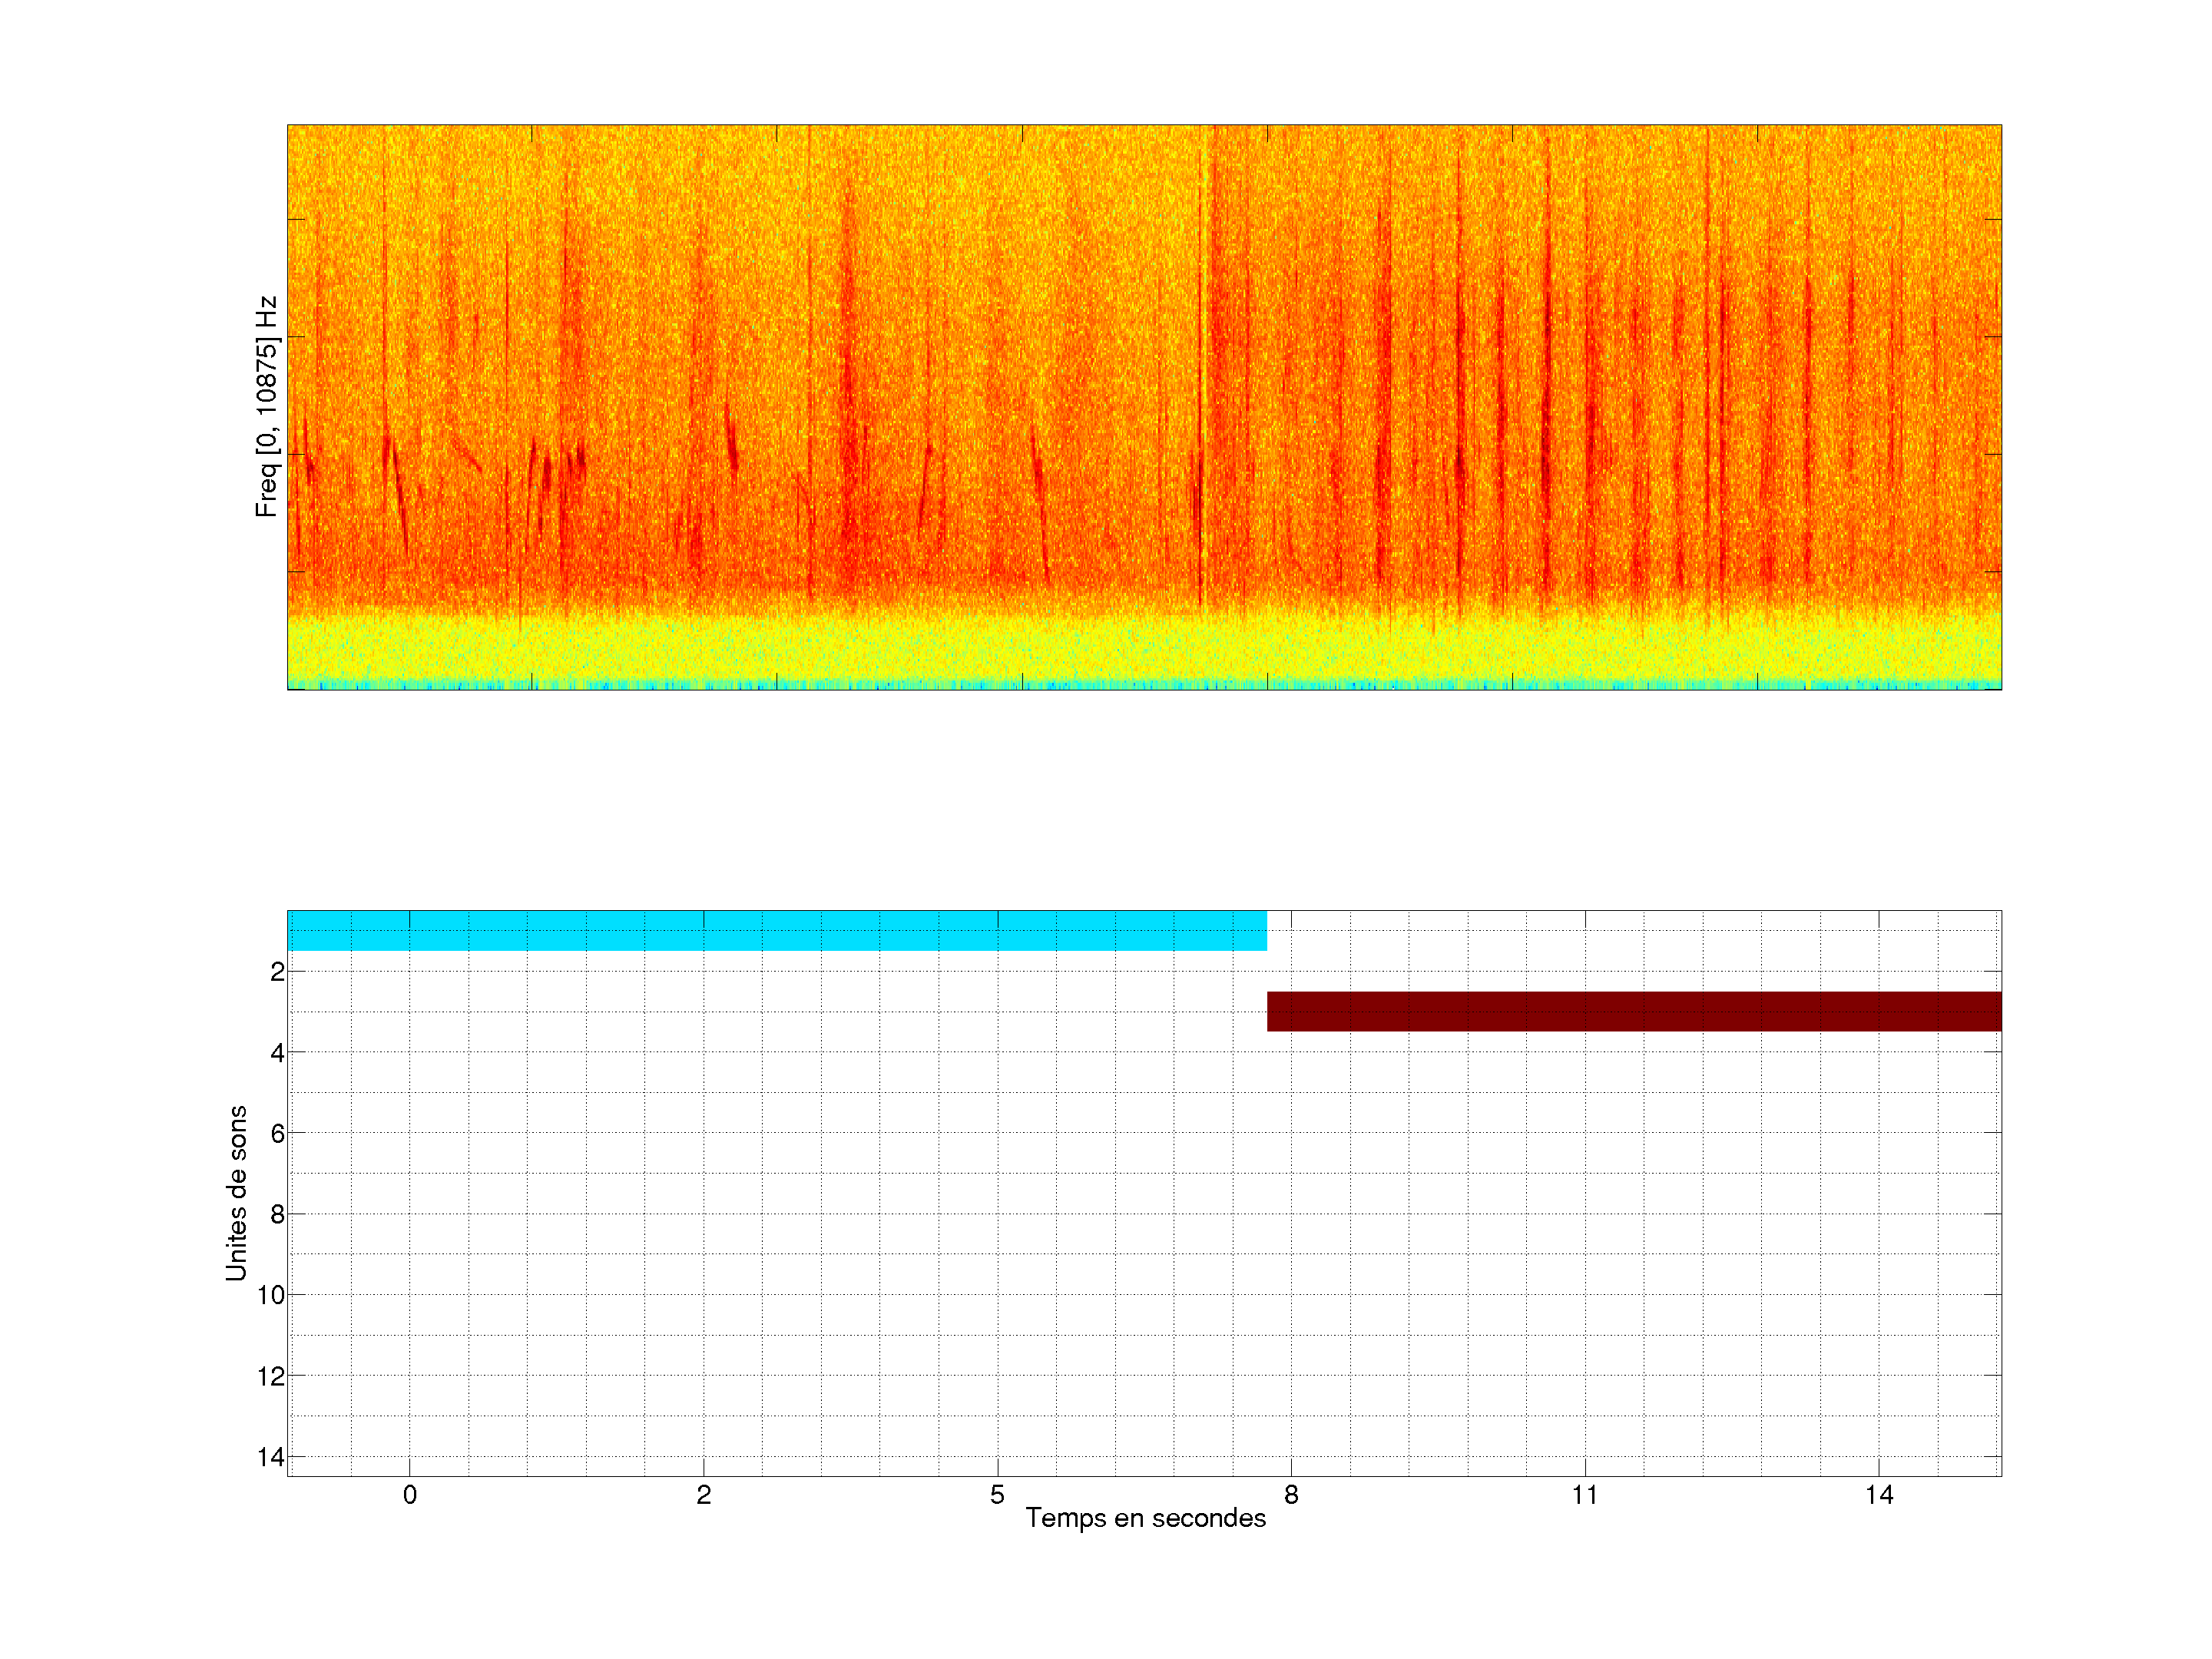Click the dark red sound unit bar
This screenshot has width=2212, height=1659.
[1633, 1011]
